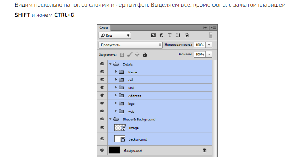
Task: Hide the black Background layer
Action: 102,150
